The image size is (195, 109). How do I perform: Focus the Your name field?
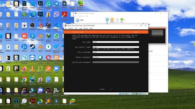116,42
